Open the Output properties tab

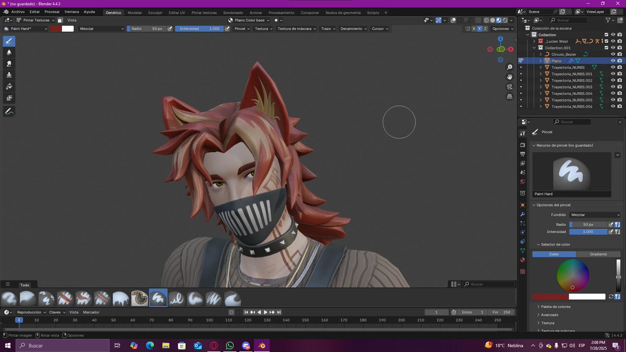523,154
